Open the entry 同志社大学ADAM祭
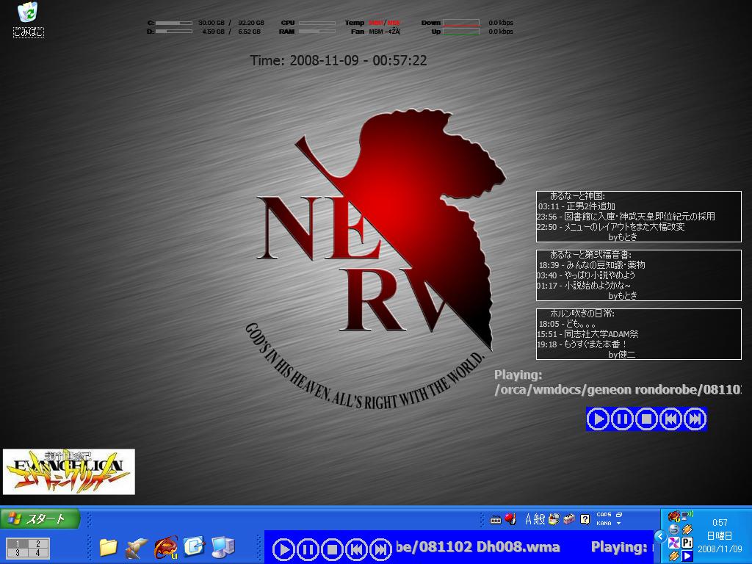Image resolution: width=752 pixels, height=564 pixels. 601,334
